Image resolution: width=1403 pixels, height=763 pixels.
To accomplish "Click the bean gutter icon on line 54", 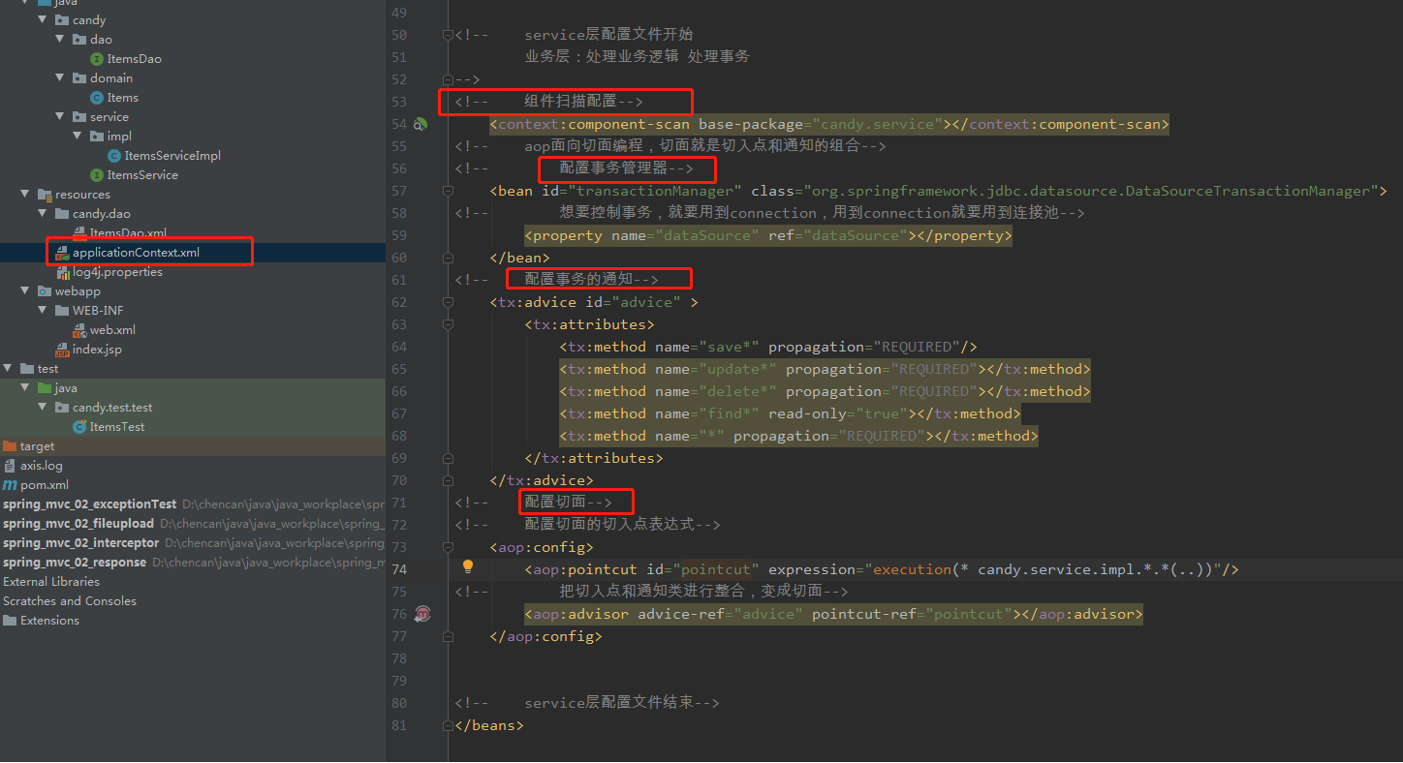I will click(x=421, y=124).
